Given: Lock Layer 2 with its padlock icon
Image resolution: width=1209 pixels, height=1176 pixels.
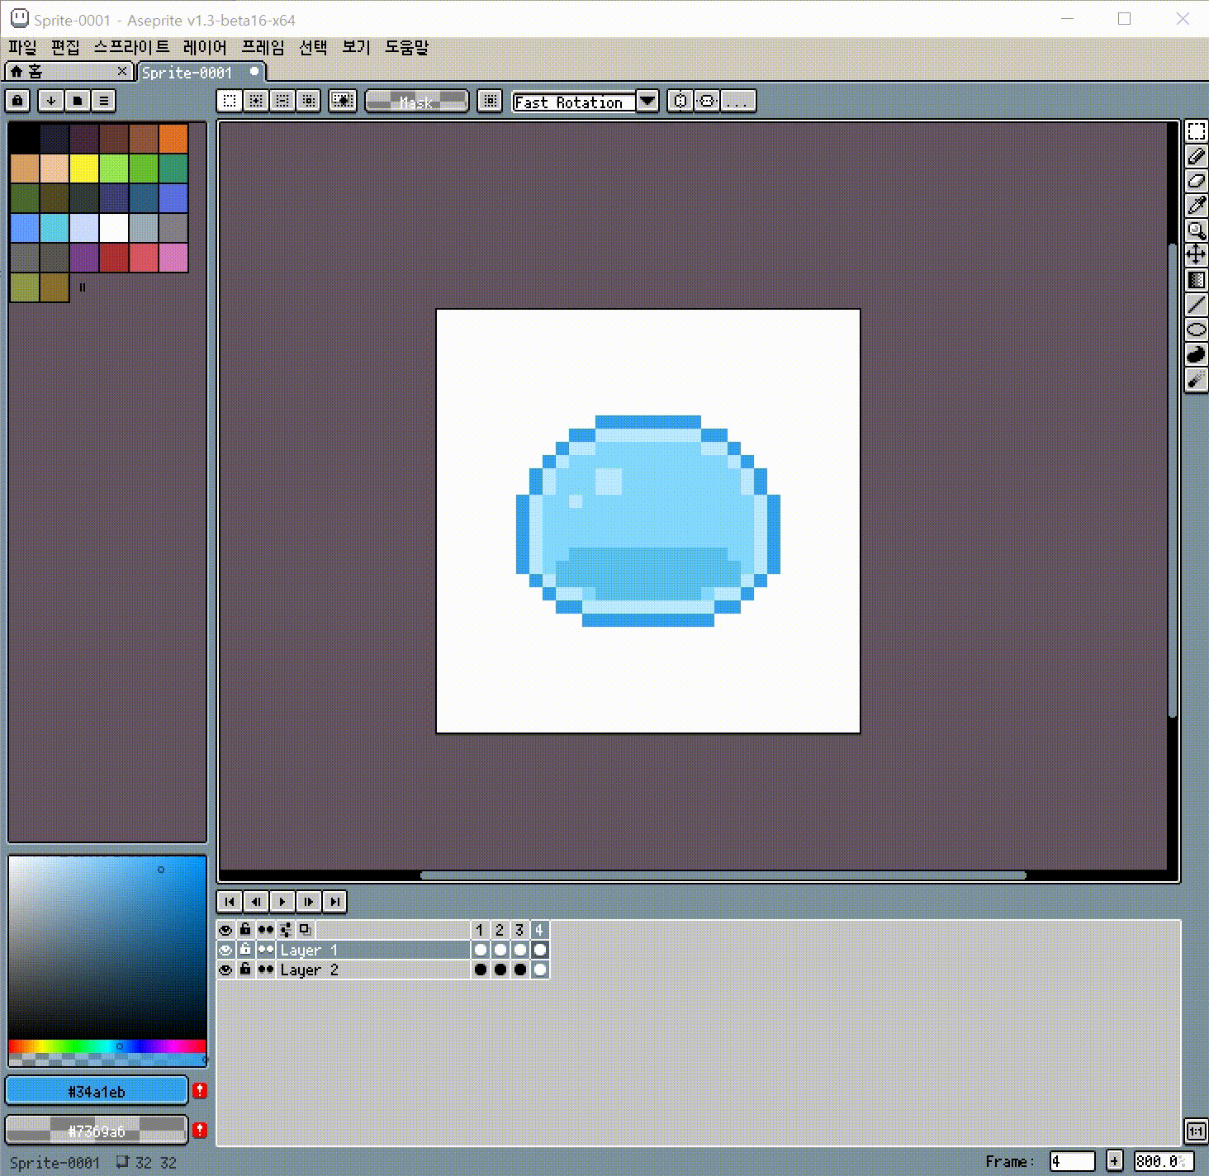Looking at the screenshot, I should (x=245, y=970).
